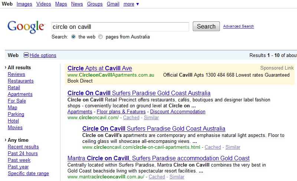Collapse options with the minus icon
The width and height of the screenshot is (297, 181).
26,55
